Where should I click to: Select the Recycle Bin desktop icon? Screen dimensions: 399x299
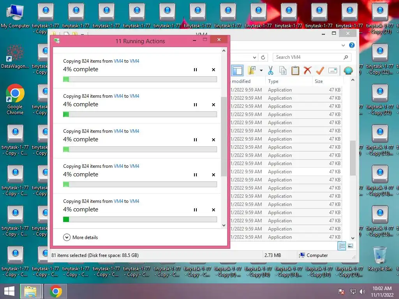click(x=380, y=259)
